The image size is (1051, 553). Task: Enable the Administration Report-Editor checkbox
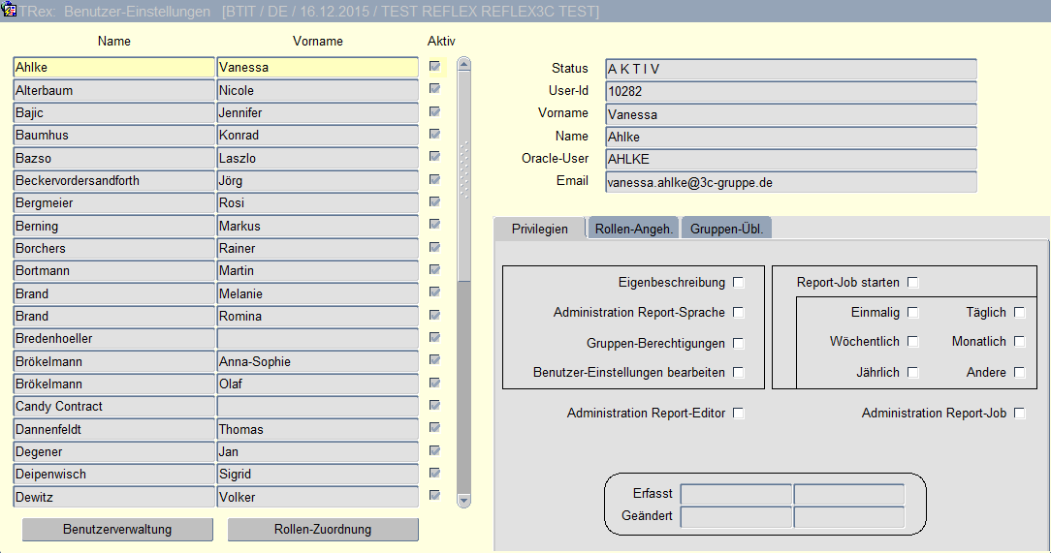point(739,414)
